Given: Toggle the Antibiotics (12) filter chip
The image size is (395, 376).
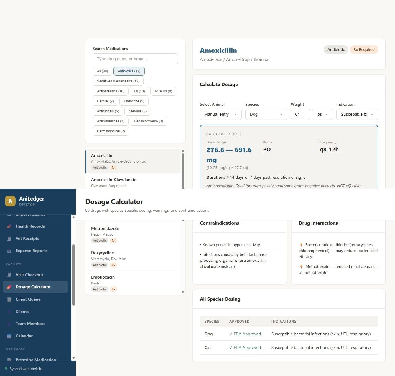Looking at the screenshot, I should pos(129,71).
